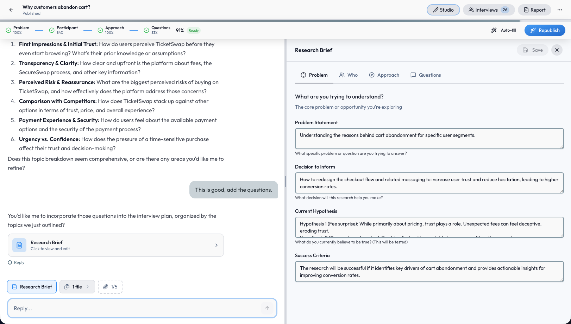The height and width of the screenshot is (324, 571).
Task: Click the Auto-fill magic wand icon
Action: (x=494, y=30)
